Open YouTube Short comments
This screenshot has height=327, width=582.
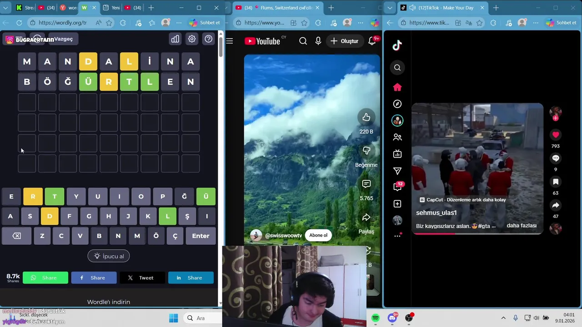pyautogui.click(x=366, y=184)
